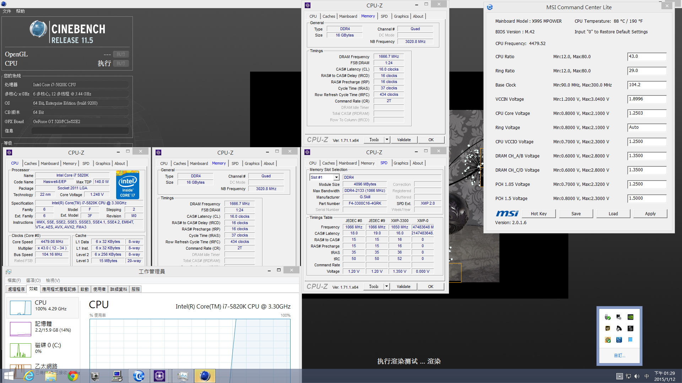The width and height of the screenshot is (682, 383).
Task: Click the light blue square tray icon
Action: 630,340
